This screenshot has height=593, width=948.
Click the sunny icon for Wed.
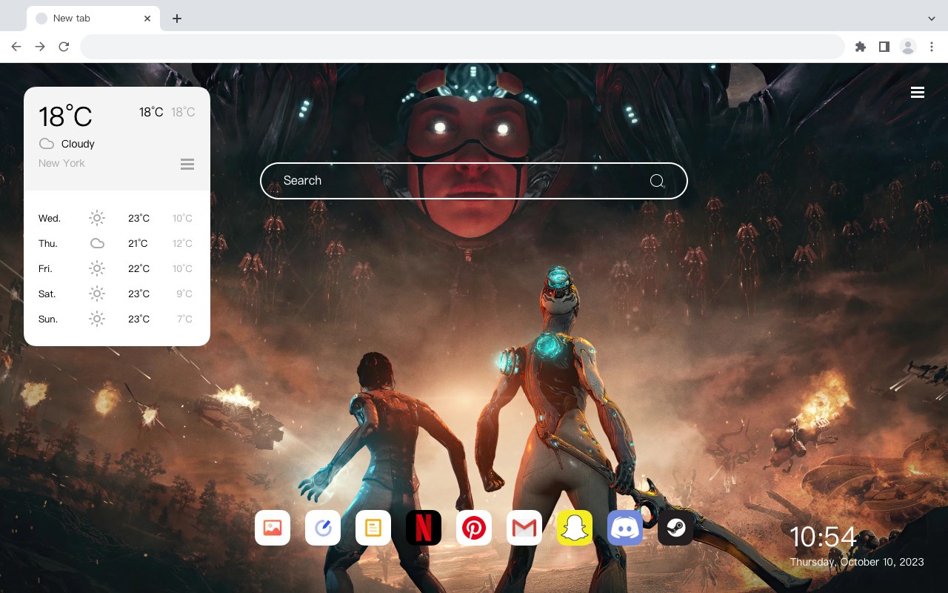[97, 218]
